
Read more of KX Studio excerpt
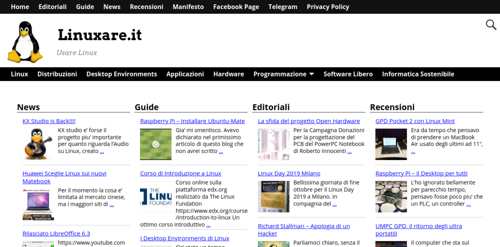(x=102, y=151)
